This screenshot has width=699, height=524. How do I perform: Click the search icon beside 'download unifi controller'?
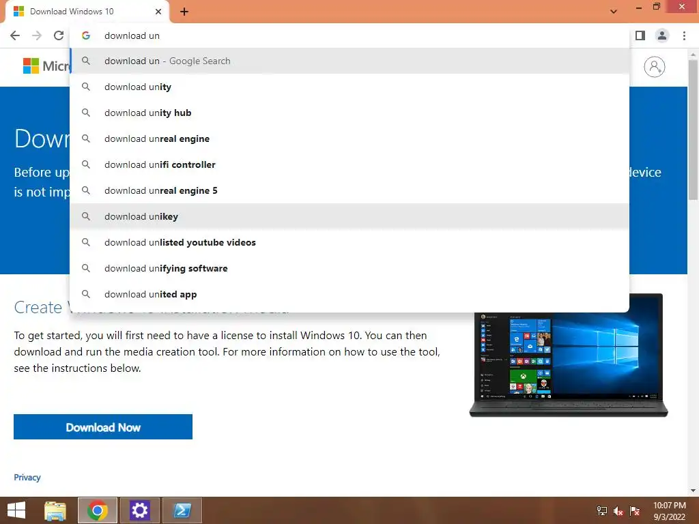(x=86, y=164)
